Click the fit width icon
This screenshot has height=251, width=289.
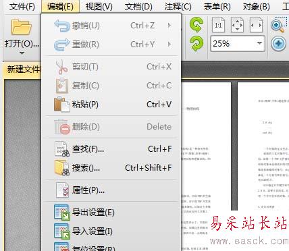(x=256, y=25)
